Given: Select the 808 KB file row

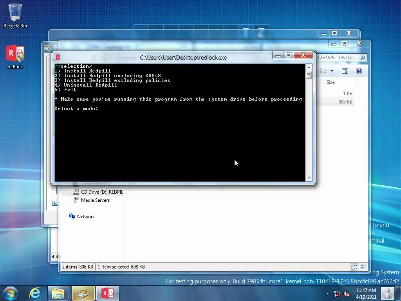Looking at the screenshot, I should (x=335, y=102).
